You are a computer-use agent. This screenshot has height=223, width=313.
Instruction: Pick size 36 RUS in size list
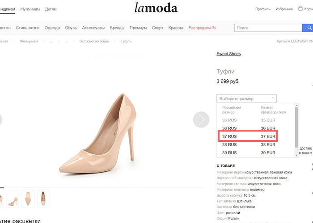tap(248, 128)
